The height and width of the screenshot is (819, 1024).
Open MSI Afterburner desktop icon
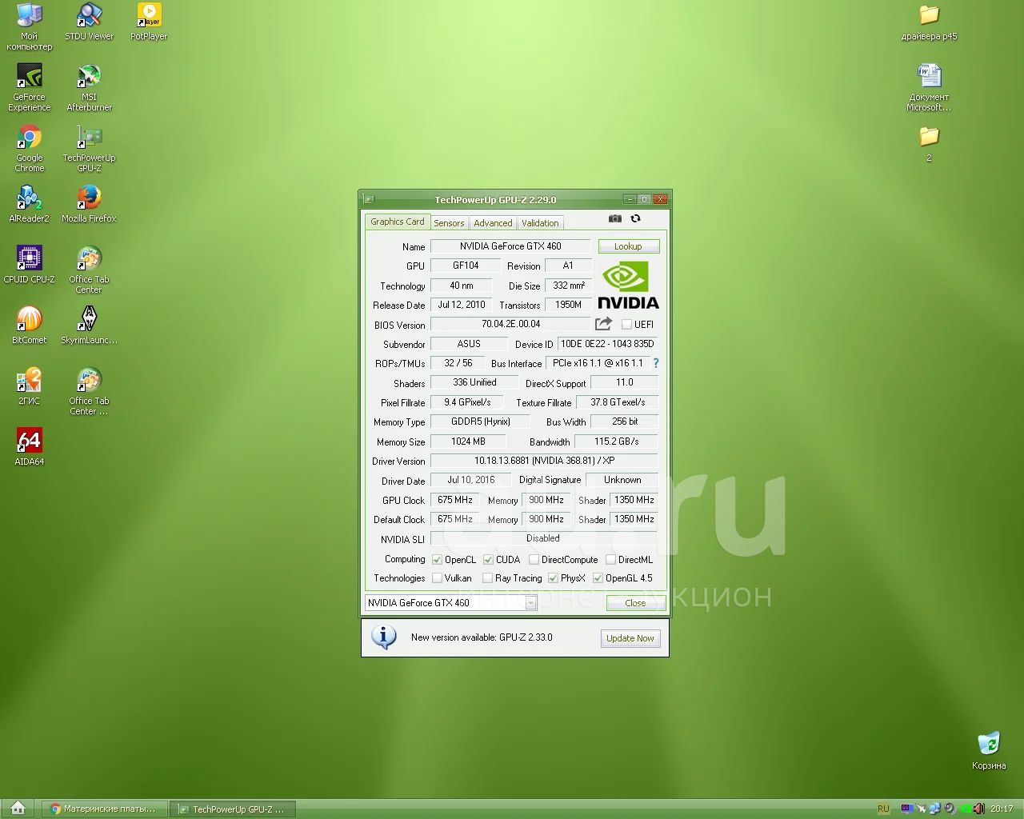[x=89, y=87]
